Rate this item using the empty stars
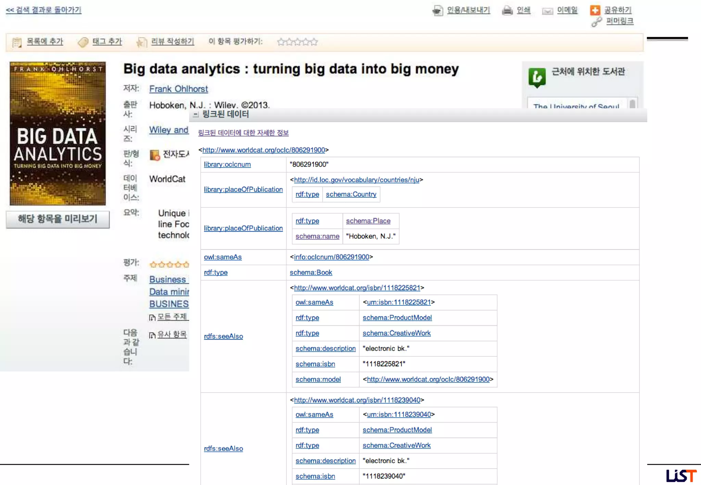Viewport: 701px width, 485px height. click(x=297, y=42)
